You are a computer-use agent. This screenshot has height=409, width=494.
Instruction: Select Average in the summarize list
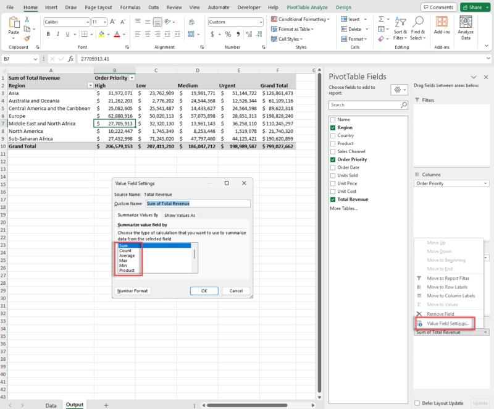pos(128,255)
